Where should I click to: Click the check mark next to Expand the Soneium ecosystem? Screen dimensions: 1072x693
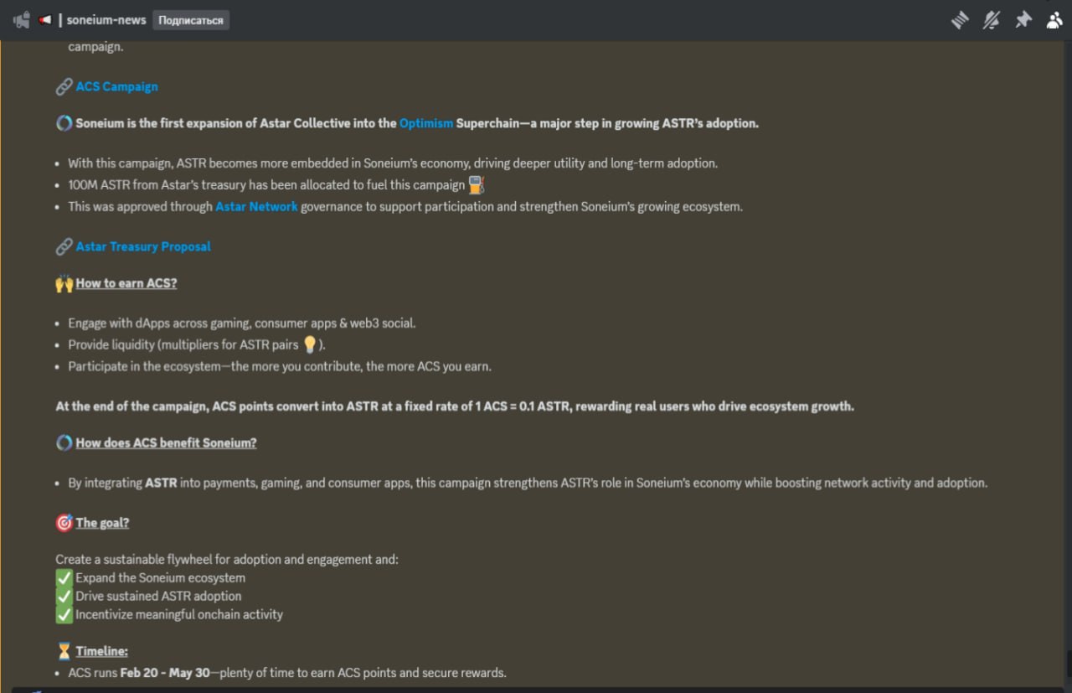pos(64,577)
